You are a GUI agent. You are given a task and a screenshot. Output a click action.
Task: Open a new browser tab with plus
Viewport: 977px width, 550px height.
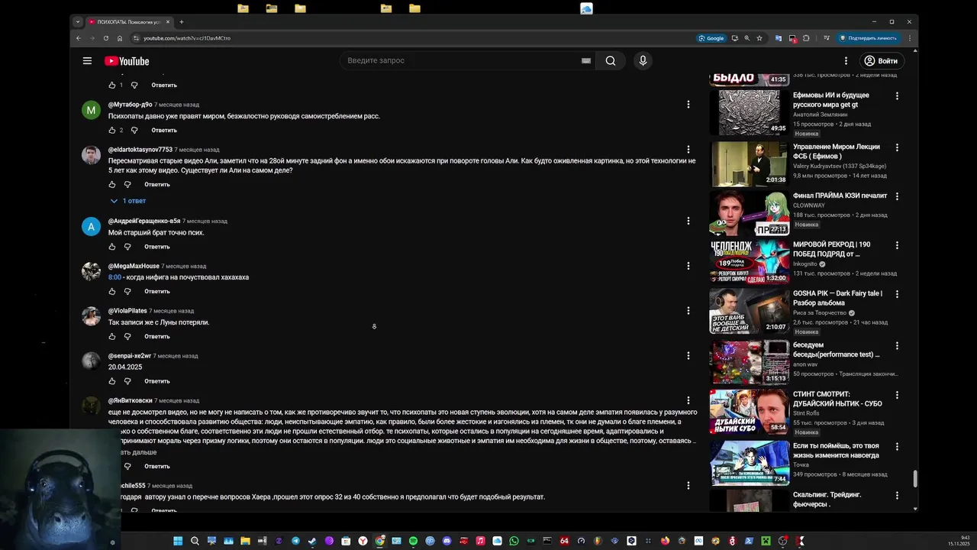click(x=181, y=22)
